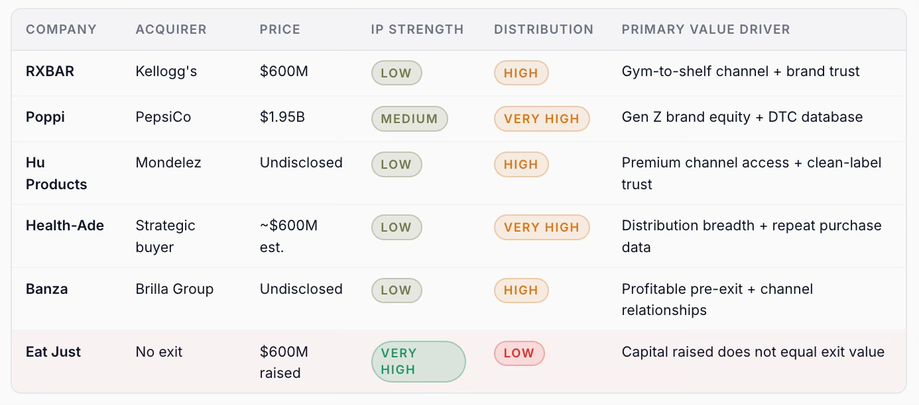This screenshot has height=405, width=919.
Task: Select the Poppi row name
Action: pos(45,117)
